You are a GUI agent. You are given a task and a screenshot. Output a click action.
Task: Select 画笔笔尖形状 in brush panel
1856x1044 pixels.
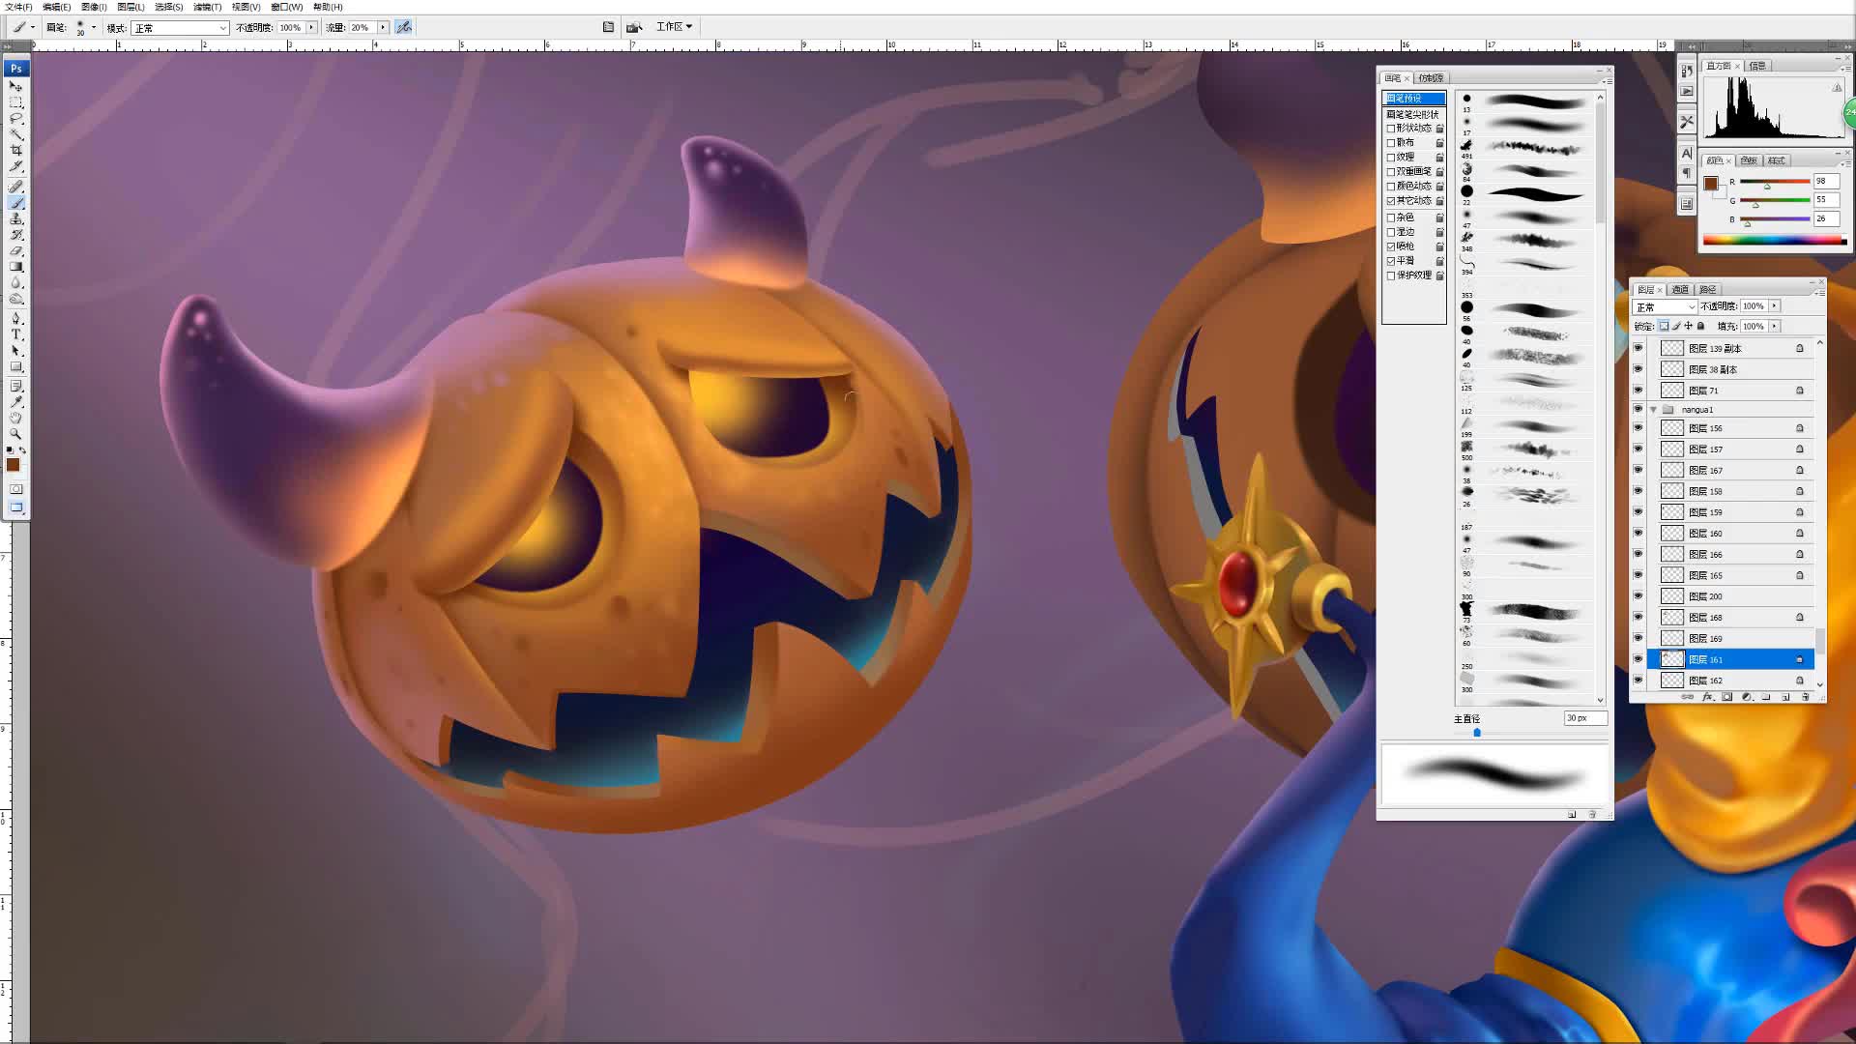coord(1413,114)
